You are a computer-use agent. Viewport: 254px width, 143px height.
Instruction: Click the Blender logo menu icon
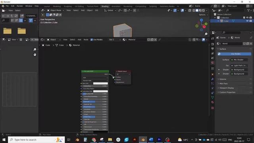click(3, 6)
